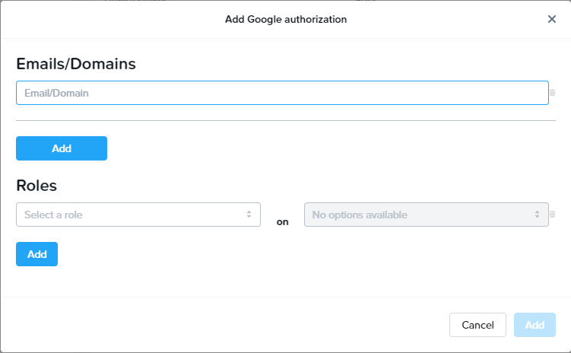The width and height of the screenshot is (571, 353).
Task: Click the trash icon beside Email/Domain field
Action: 553,93
